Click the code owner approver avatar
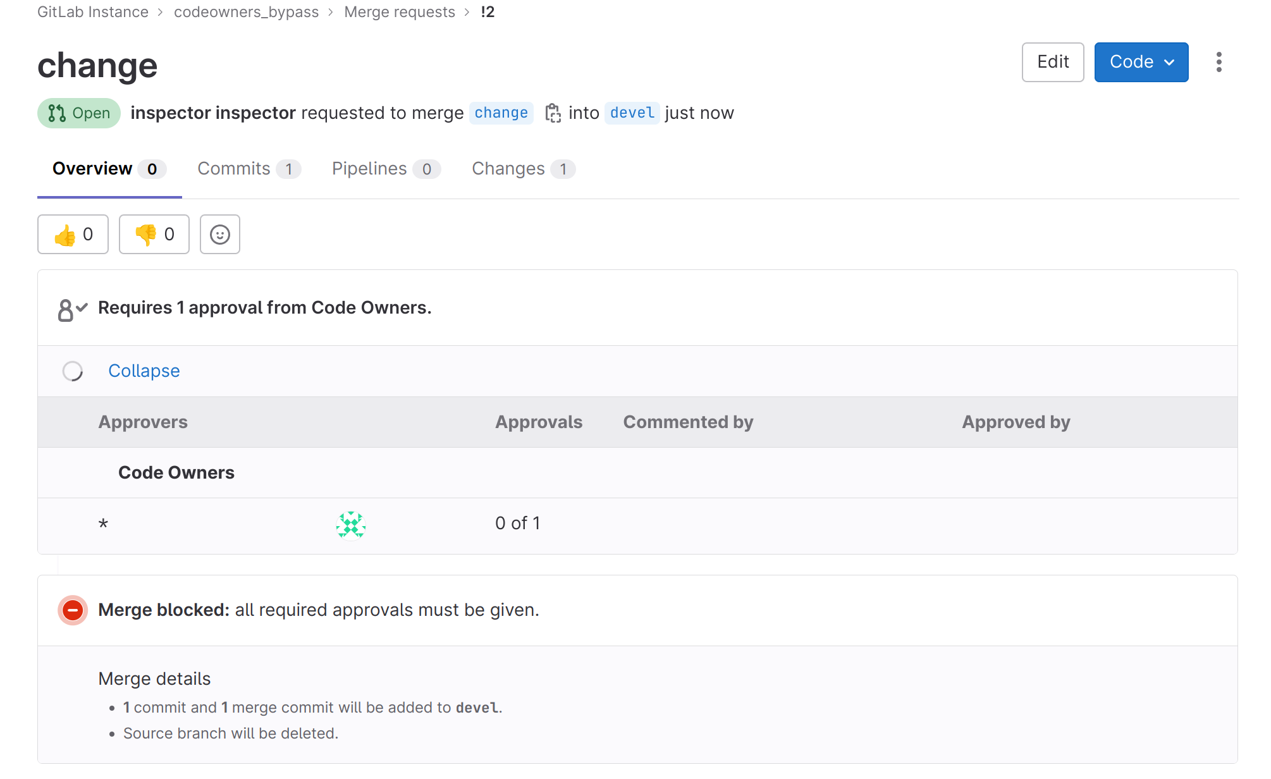 [350, 525]
